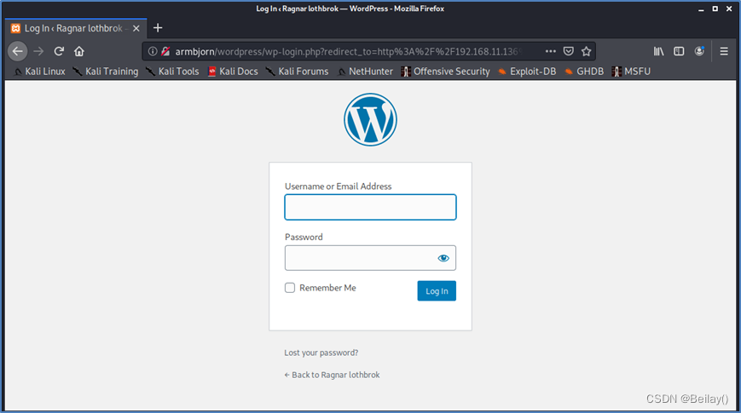Image resolution: width=741 pixels, height=413 pixels.
Task: Reload the current page
Action: [x=59, y=51]
